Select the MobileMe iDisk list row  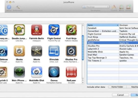(x=112, y=52)
